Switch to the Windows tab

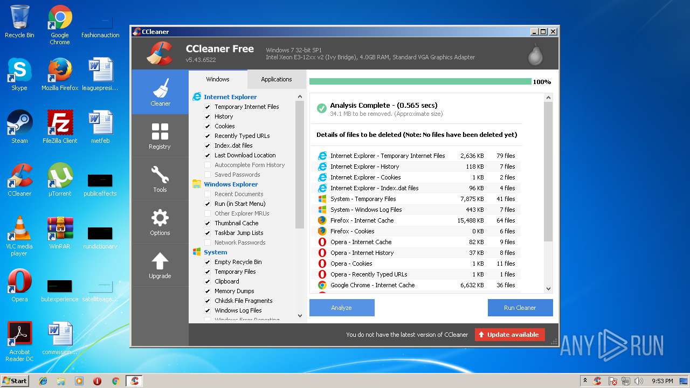coord(218,79)
